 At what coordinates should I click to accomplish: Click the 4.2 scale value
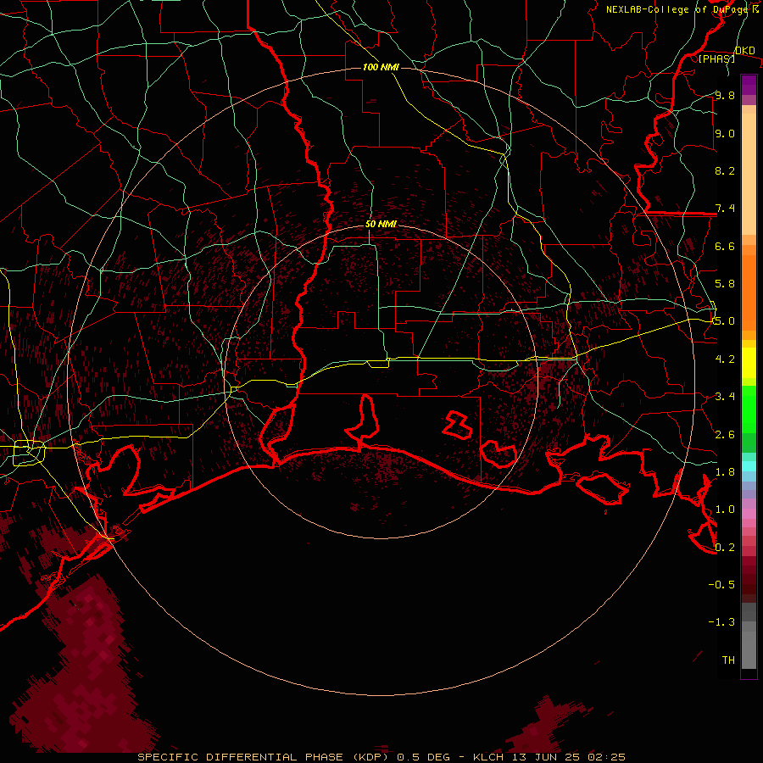[725, 359]
